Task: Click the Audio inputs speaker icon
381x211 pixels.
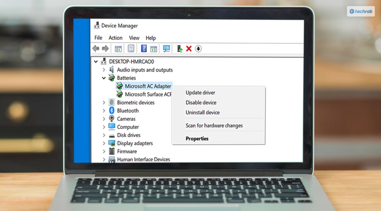Action: [x=112, y=70]
